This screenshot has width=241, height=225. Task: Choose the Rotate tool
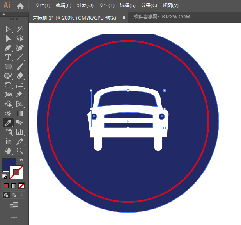8,85
